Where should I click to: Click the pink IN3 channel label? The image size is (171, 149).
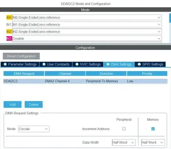pos(9,39)
